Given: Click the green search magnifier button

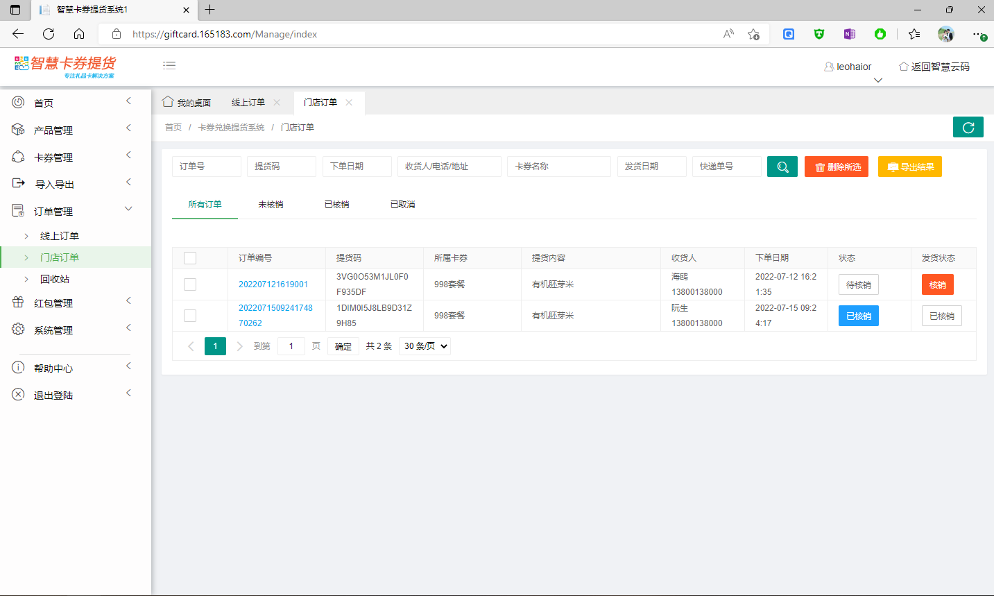Looking at the screenshot, I should pos(782,167).
